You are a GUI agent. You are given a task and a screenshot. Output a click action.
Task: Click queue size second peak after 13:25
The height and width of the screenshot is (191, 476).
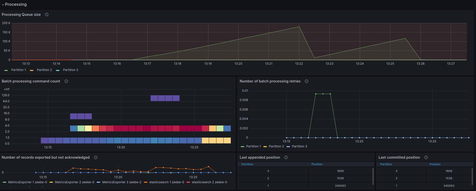(405, 38)
